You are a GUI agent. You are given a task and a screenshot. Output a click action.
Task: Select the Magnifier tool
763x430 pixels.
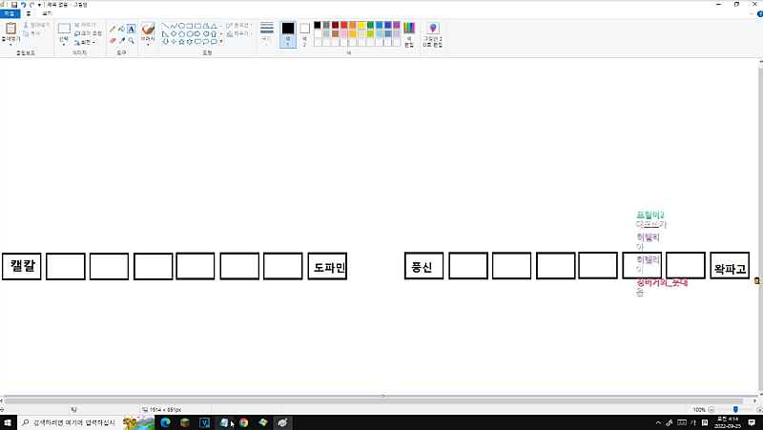[x=131, y=41]
